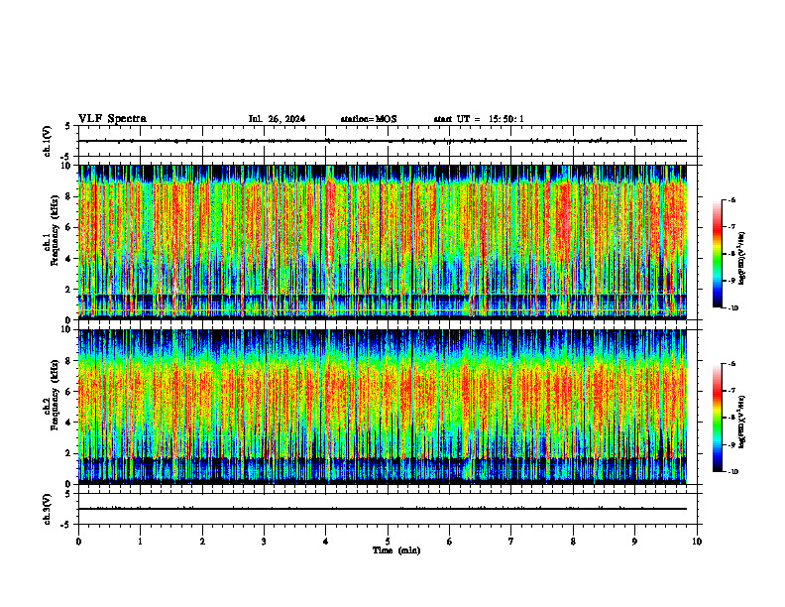Click the time axis tick label "0"
Image resolution: width=785 pixels, height=607 pixels.
click(78, 542)
